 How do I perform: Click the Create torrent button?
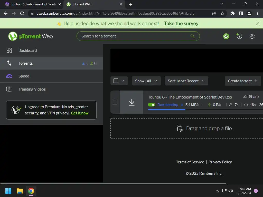point(243,81)
